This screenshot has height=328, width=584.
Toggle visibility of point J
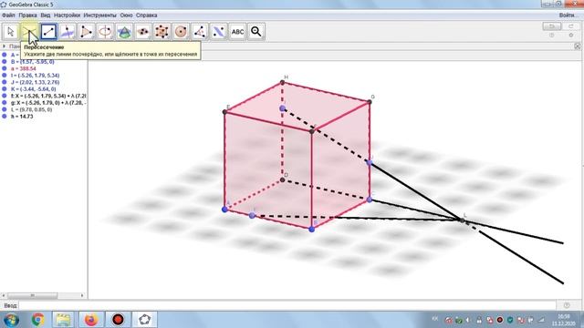[5, 82]
